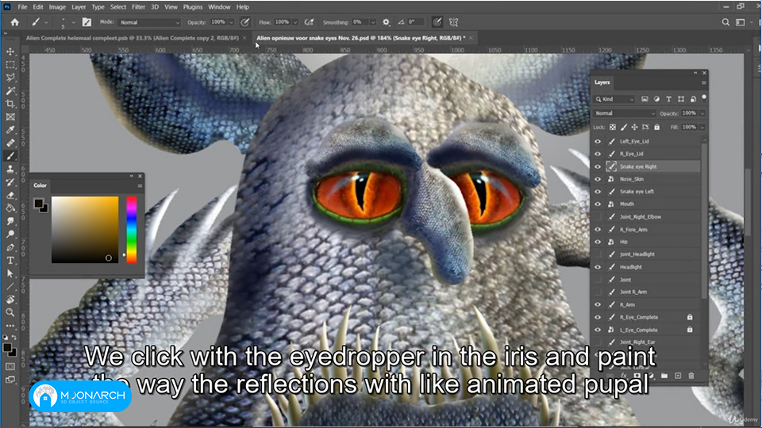Select the R_Fore_Arm layer

click(x=633, y=230)
